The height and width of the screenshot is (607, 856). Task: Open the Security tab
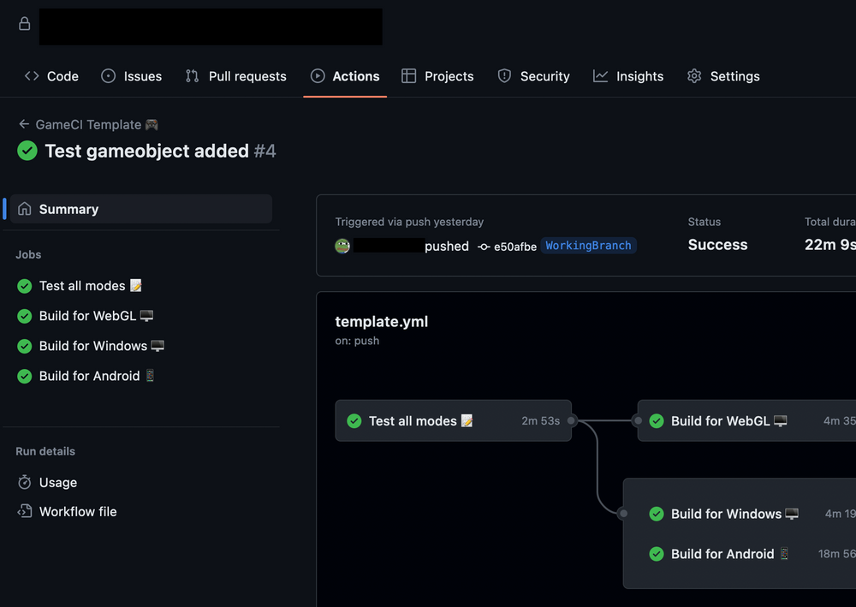click(534, 76)
